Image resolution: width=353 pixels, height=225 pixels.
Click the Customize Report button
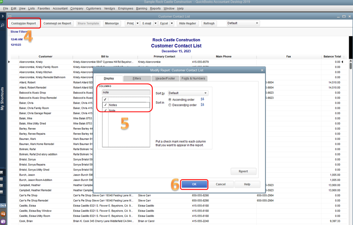[24, 23]
